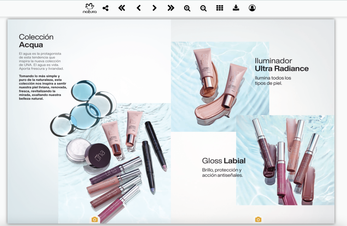This screenshot has height=226, width=347.
Task: Open the user account profile
Action: [x=252, y=8]
